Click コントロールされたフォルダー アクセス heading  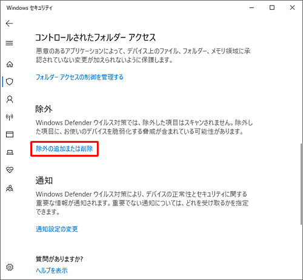(x=96, y=37)
